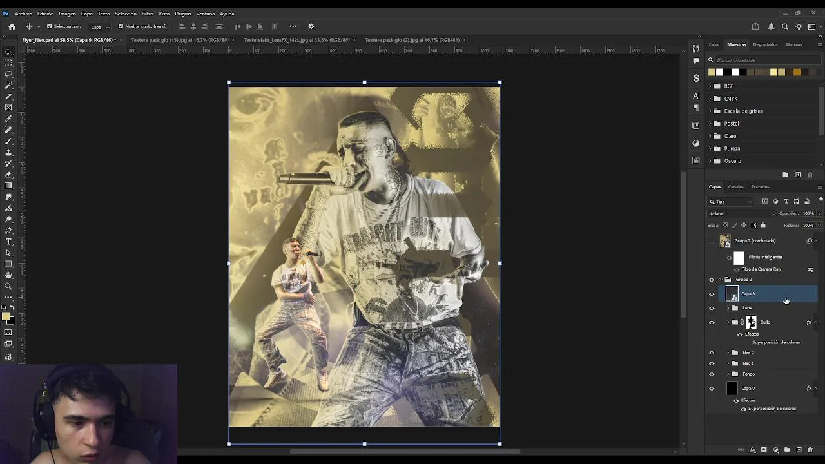Show the Grupo 2 (combinado) layer
The height and width of the screenshot is (464, 825).
[712, 241]
